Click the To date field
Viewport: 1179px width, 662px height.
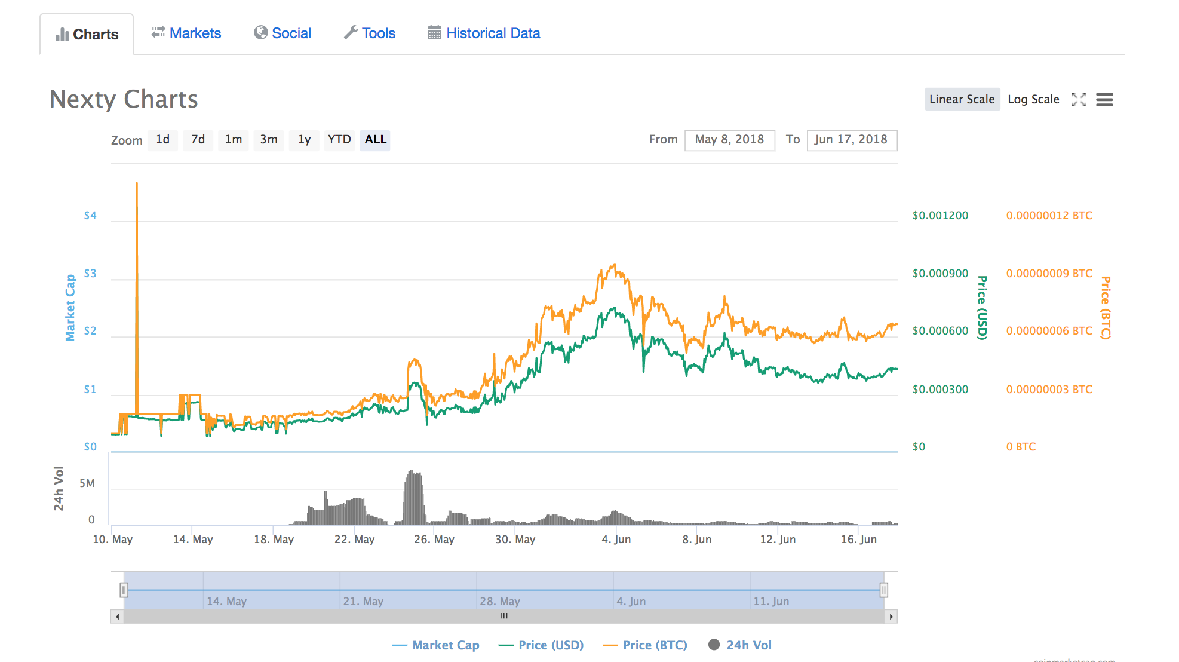click(851, 140)
